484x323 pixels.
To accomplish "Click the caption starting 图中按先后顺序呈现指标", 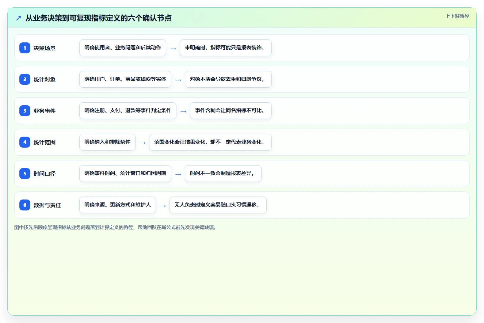I will (116, 227).
